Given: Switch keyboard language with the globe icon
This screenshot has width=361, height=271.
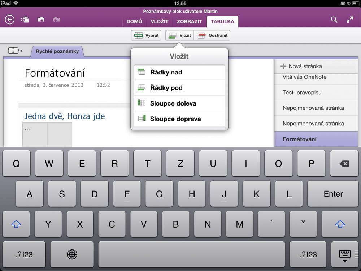Looking at the screenshot, I should click(x=72, y=254).
